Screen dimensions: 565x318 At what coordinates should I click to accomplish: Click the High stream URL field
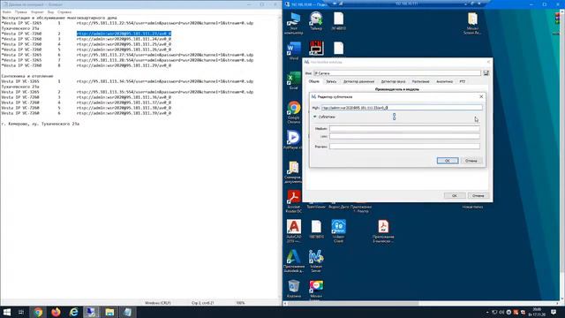(x=402, y=108)
